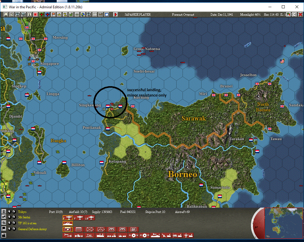This screenshot has width=304, height=242.
Task: Toggle the triangle unit type filter icon
Action: 100,229
